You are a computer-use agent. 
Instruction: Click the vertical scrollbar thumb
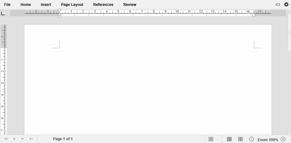coord(289,33)
